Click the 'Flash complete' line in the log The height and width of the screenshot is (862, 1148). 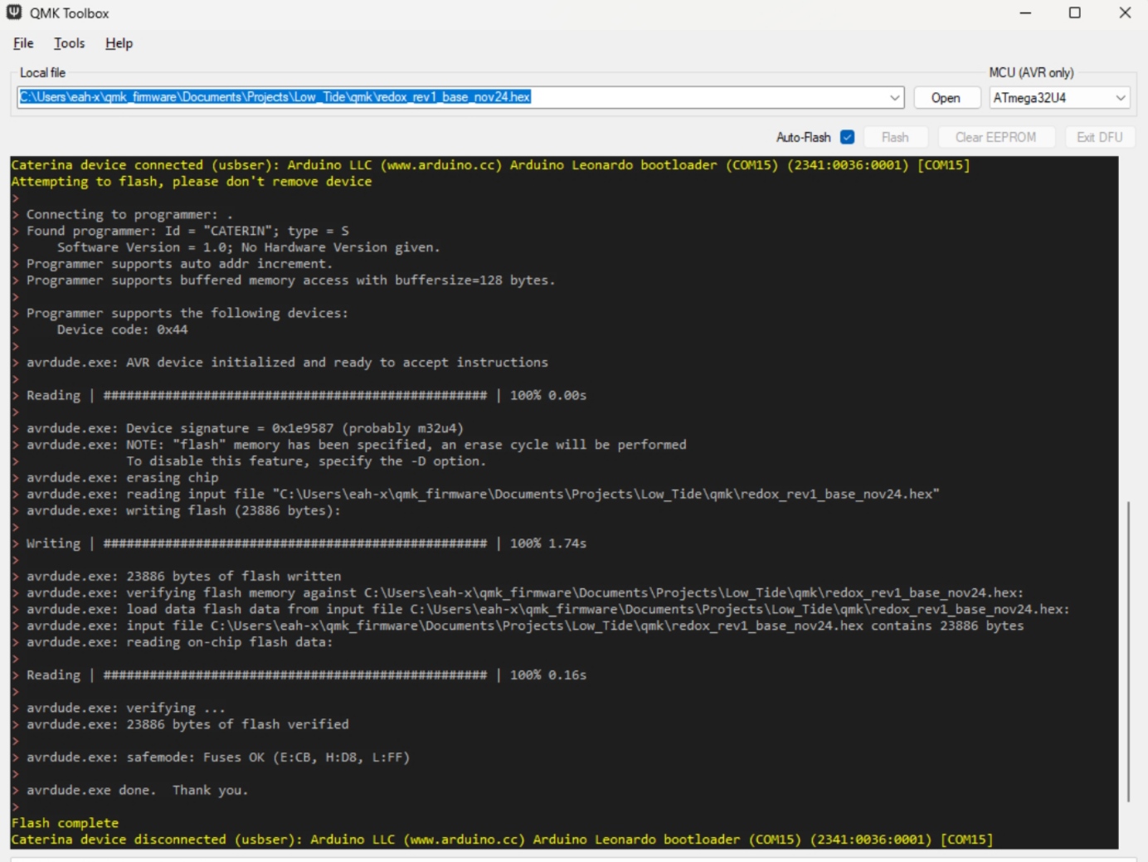tap(65, 823)
